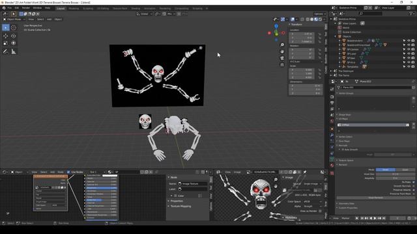Toggle View as Render checkbox
This screenshot has height=234, width=417.
[320, 211]
